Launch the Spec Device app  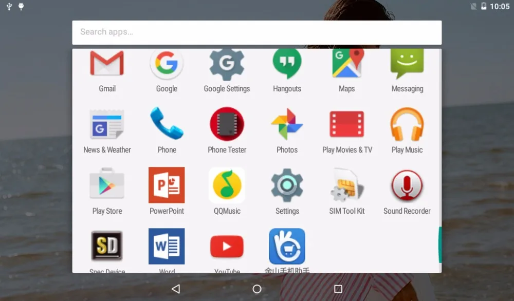pyautogui.click(x=107, y=246)
